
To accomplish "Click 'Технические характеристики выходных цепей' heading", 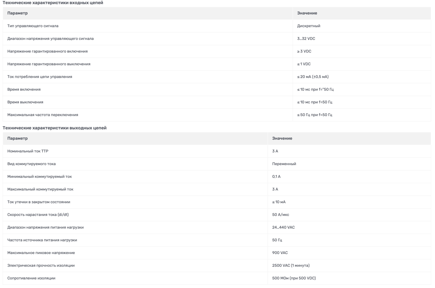I will pos(55,128).
